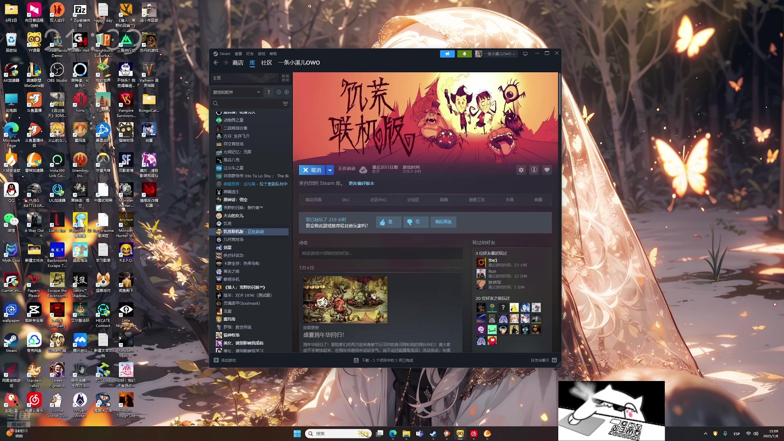Click thumbs-up 是 recommend button
Image resolution: width=784 pixels, height=441 pixels.
coord(388,222)
